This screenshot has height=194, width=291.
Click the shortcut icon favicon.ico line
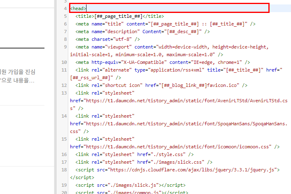point(161,85)
